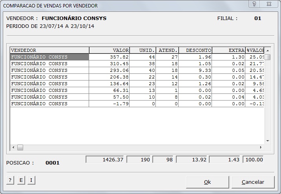Select value cell 293.06

(x=109, y=70)
